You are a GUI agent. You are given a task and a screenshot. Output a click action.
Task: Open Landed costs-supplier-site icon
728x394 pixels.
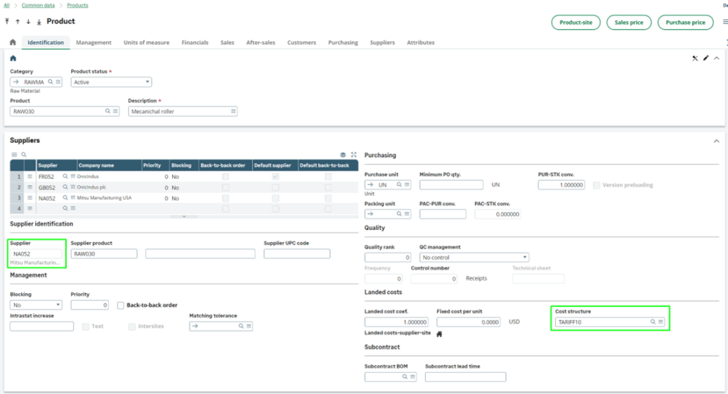coord(439,334)
